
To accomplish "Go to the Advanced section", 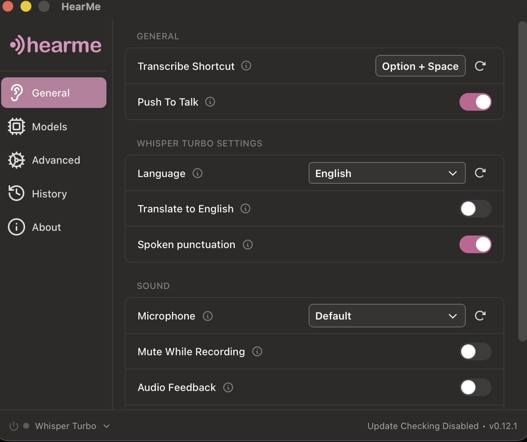I will coord(54,160).
